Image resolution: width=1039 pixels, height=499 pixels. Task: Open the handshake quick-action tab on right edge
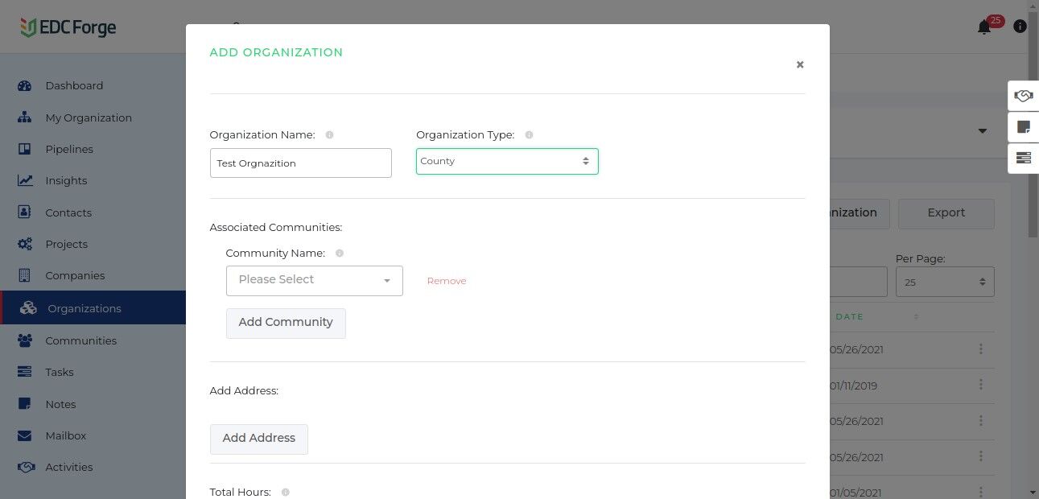(1024, 96)
